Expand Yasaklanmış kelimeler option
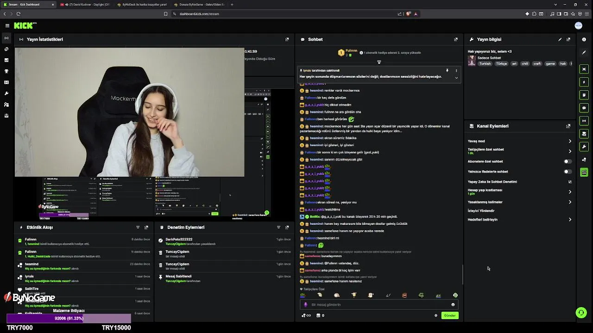This screenshot has width=593, height=333. click(570, 202)
